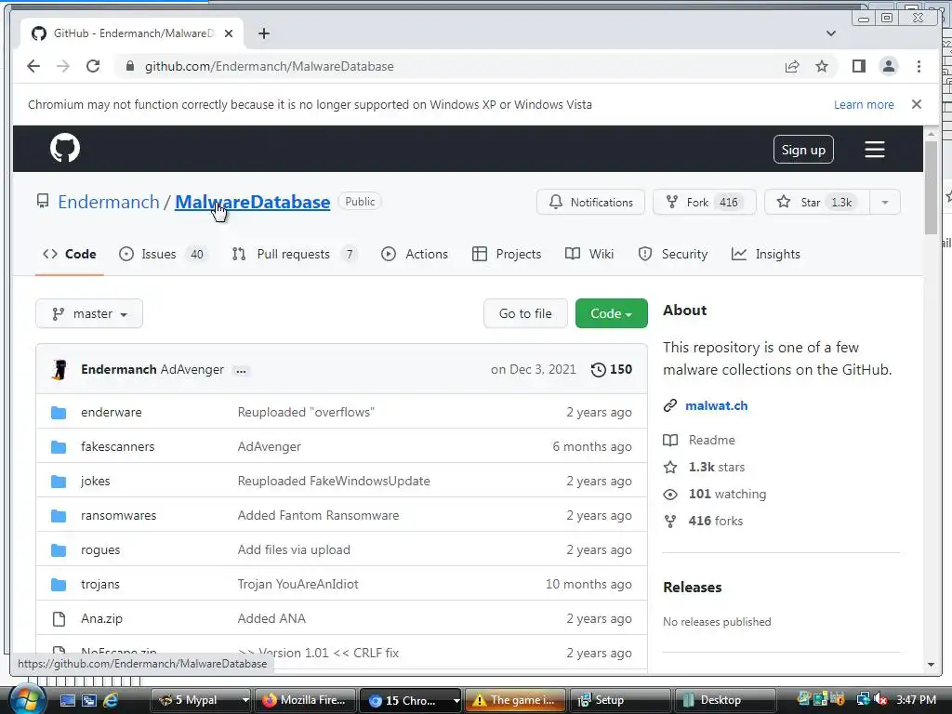View the 101 watching link
952x714 pixels.
pyautogui.click(x=727, y=494)
